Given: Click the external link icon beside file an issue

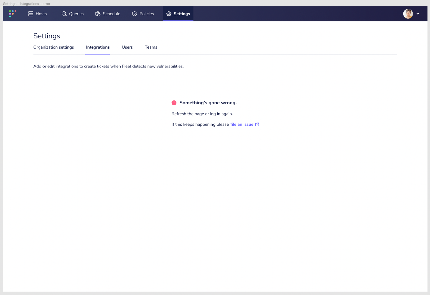Looking at the screenshot, I should [257, 124].
